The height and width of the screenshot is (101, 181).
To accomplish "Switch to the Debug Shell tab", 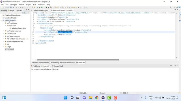I will [x=57, y=66].
